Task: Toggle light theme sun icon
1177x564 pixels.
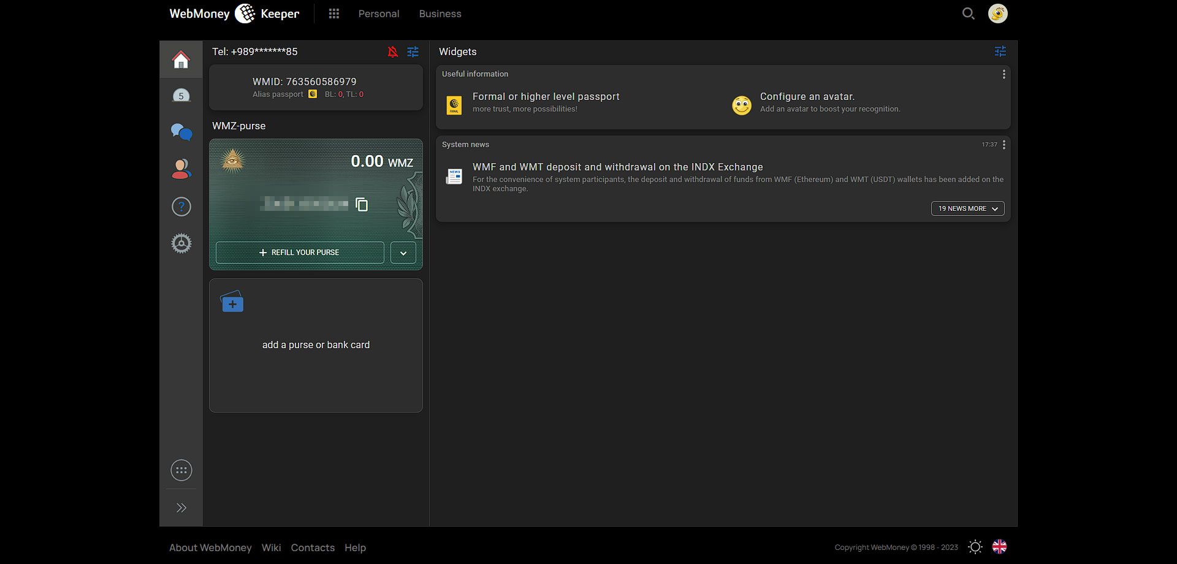Action: [975, 547]
